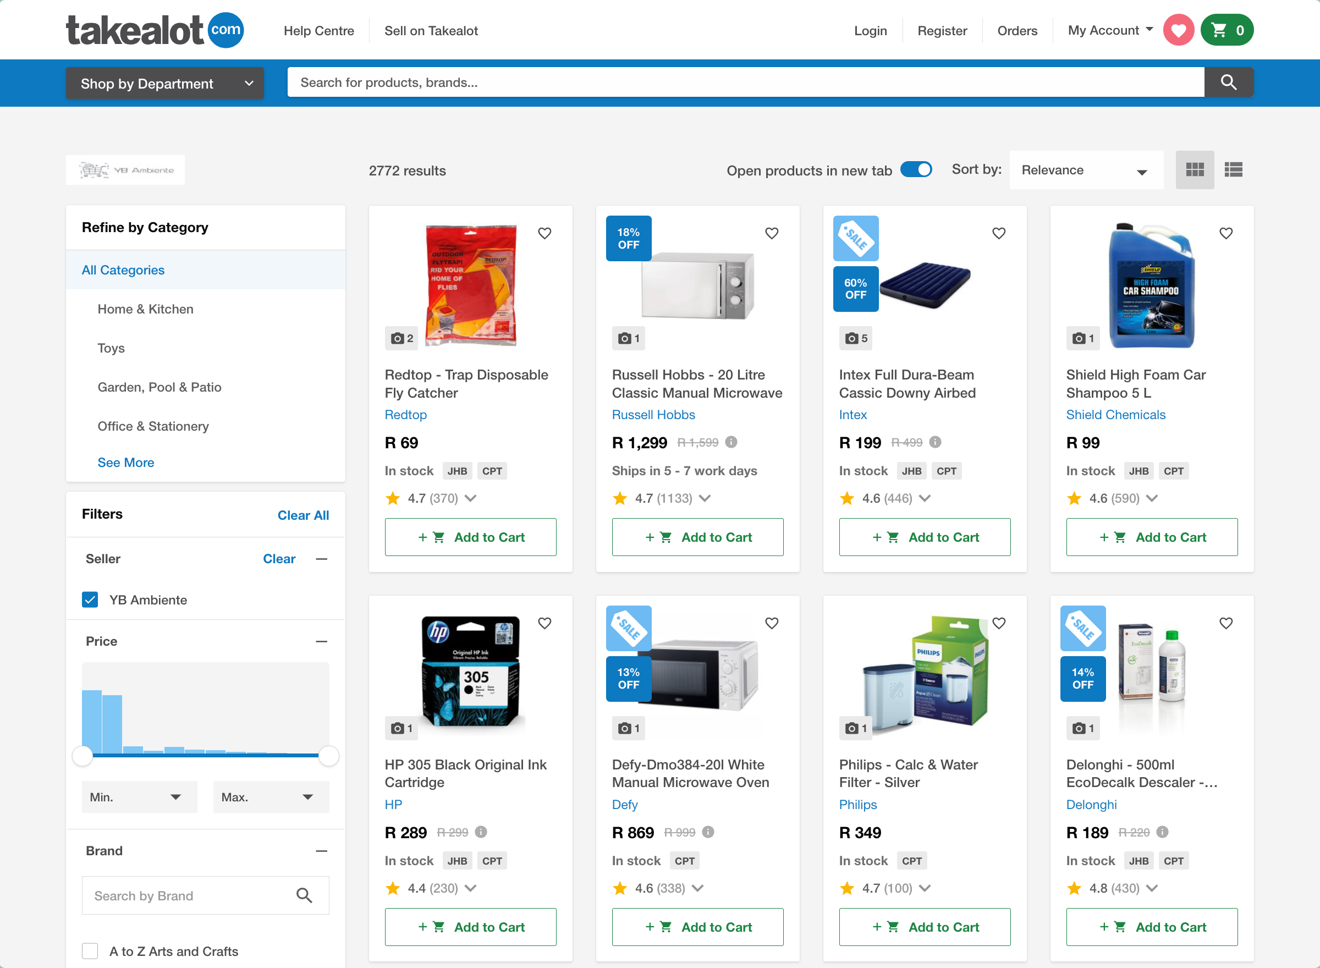This screenshot has width=1320, height=968.
Task: Select the Home & Kitchen category
Action: pos(145,309)
